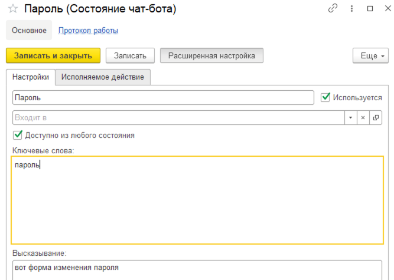Toggle the Используется checkbox

325,97
